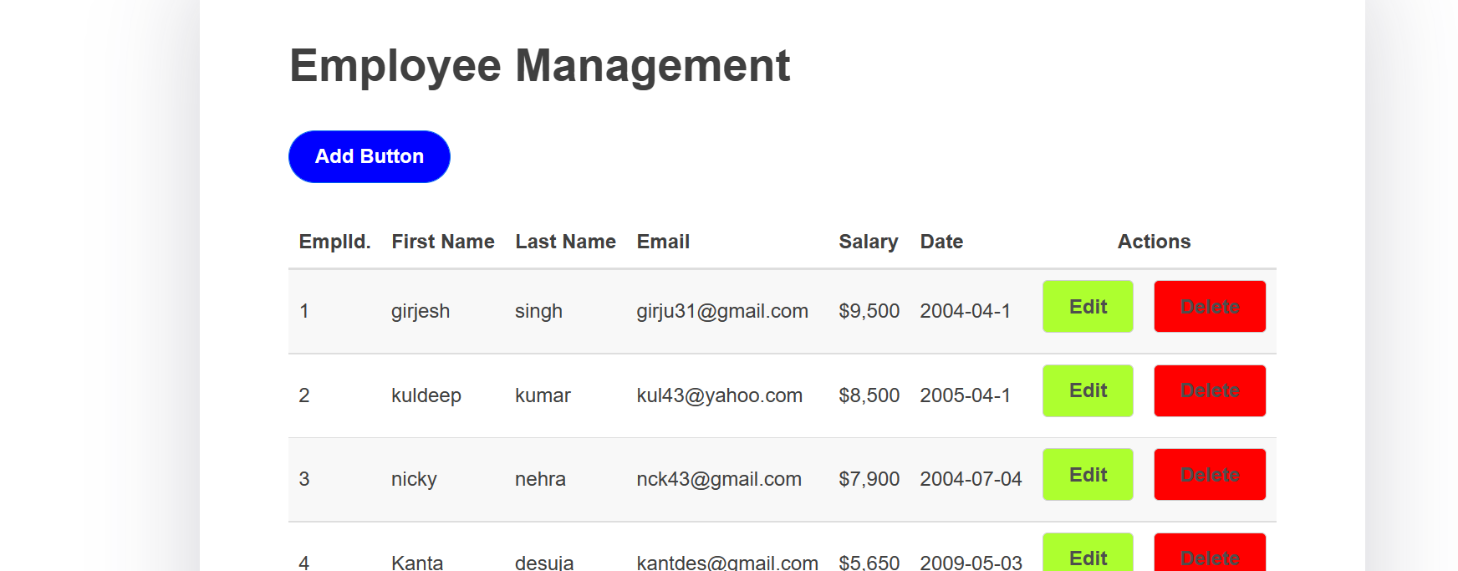This screenshot has width=1458, height=571.
Task: Edit the Kanta desuja entry
Action: coord(1088,553)
